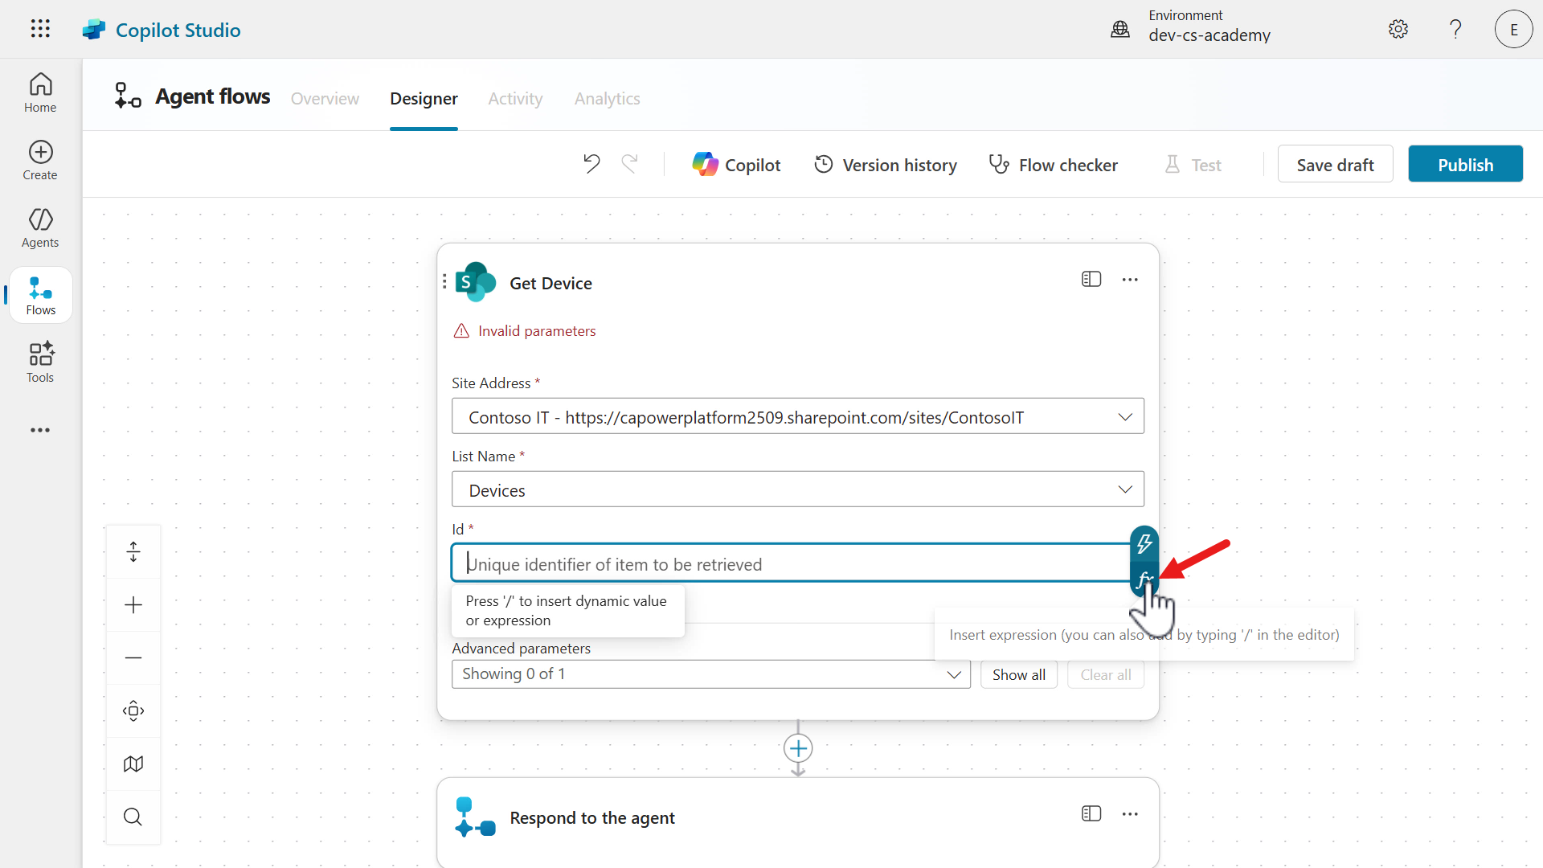1543x868 pixels.
Task: Click the undo icon in the toolbar
Action: 591,163
